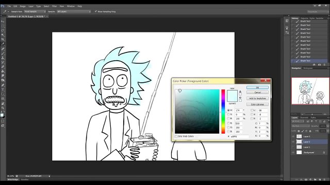Select the Lasso tool
This screenshot has height=185, width=330.
click(x=3, y=30)
